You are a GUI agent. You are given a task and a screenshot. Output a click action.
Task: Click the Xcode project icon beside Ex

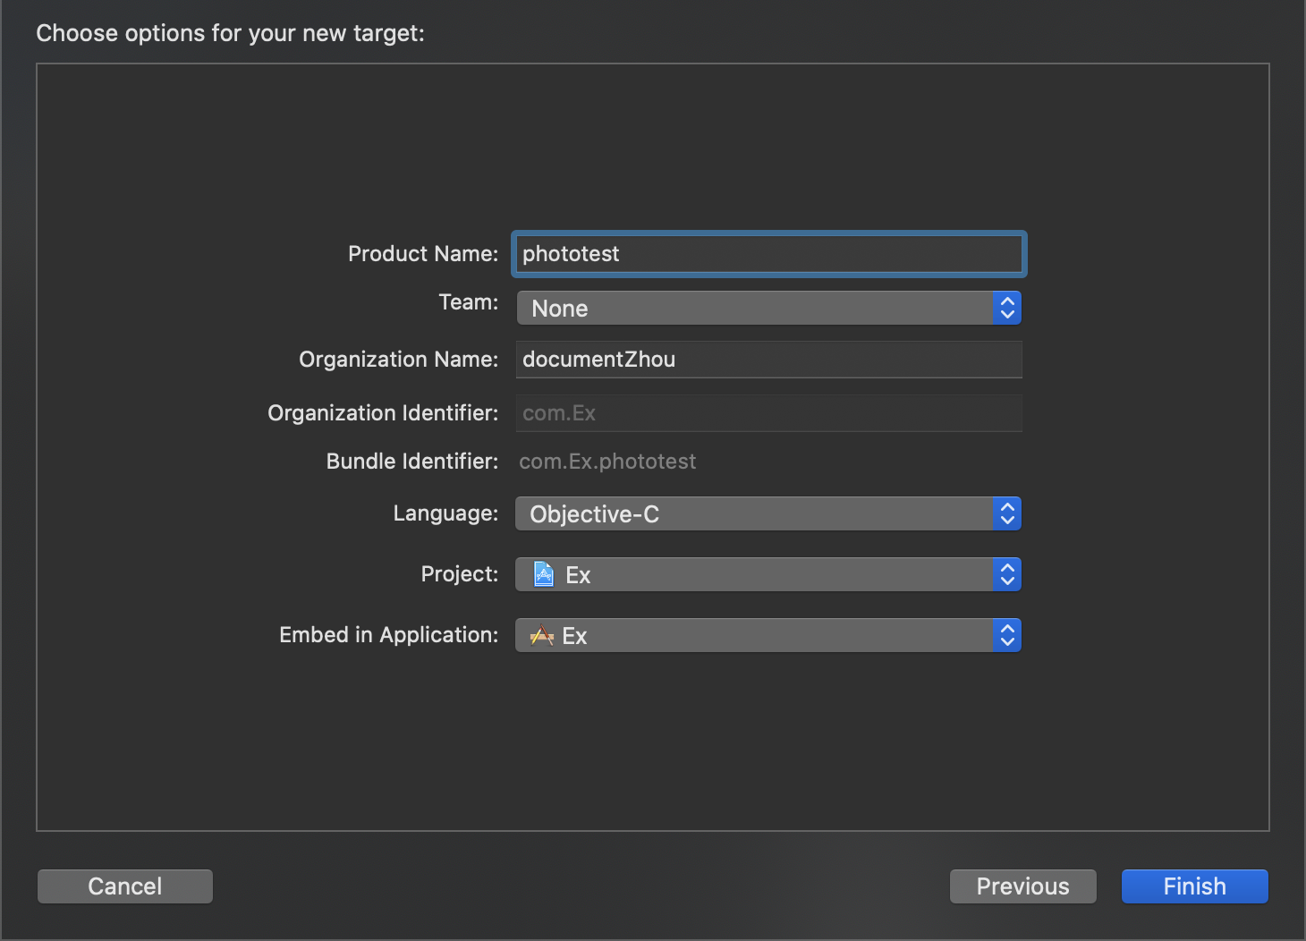tap(543, 574)
